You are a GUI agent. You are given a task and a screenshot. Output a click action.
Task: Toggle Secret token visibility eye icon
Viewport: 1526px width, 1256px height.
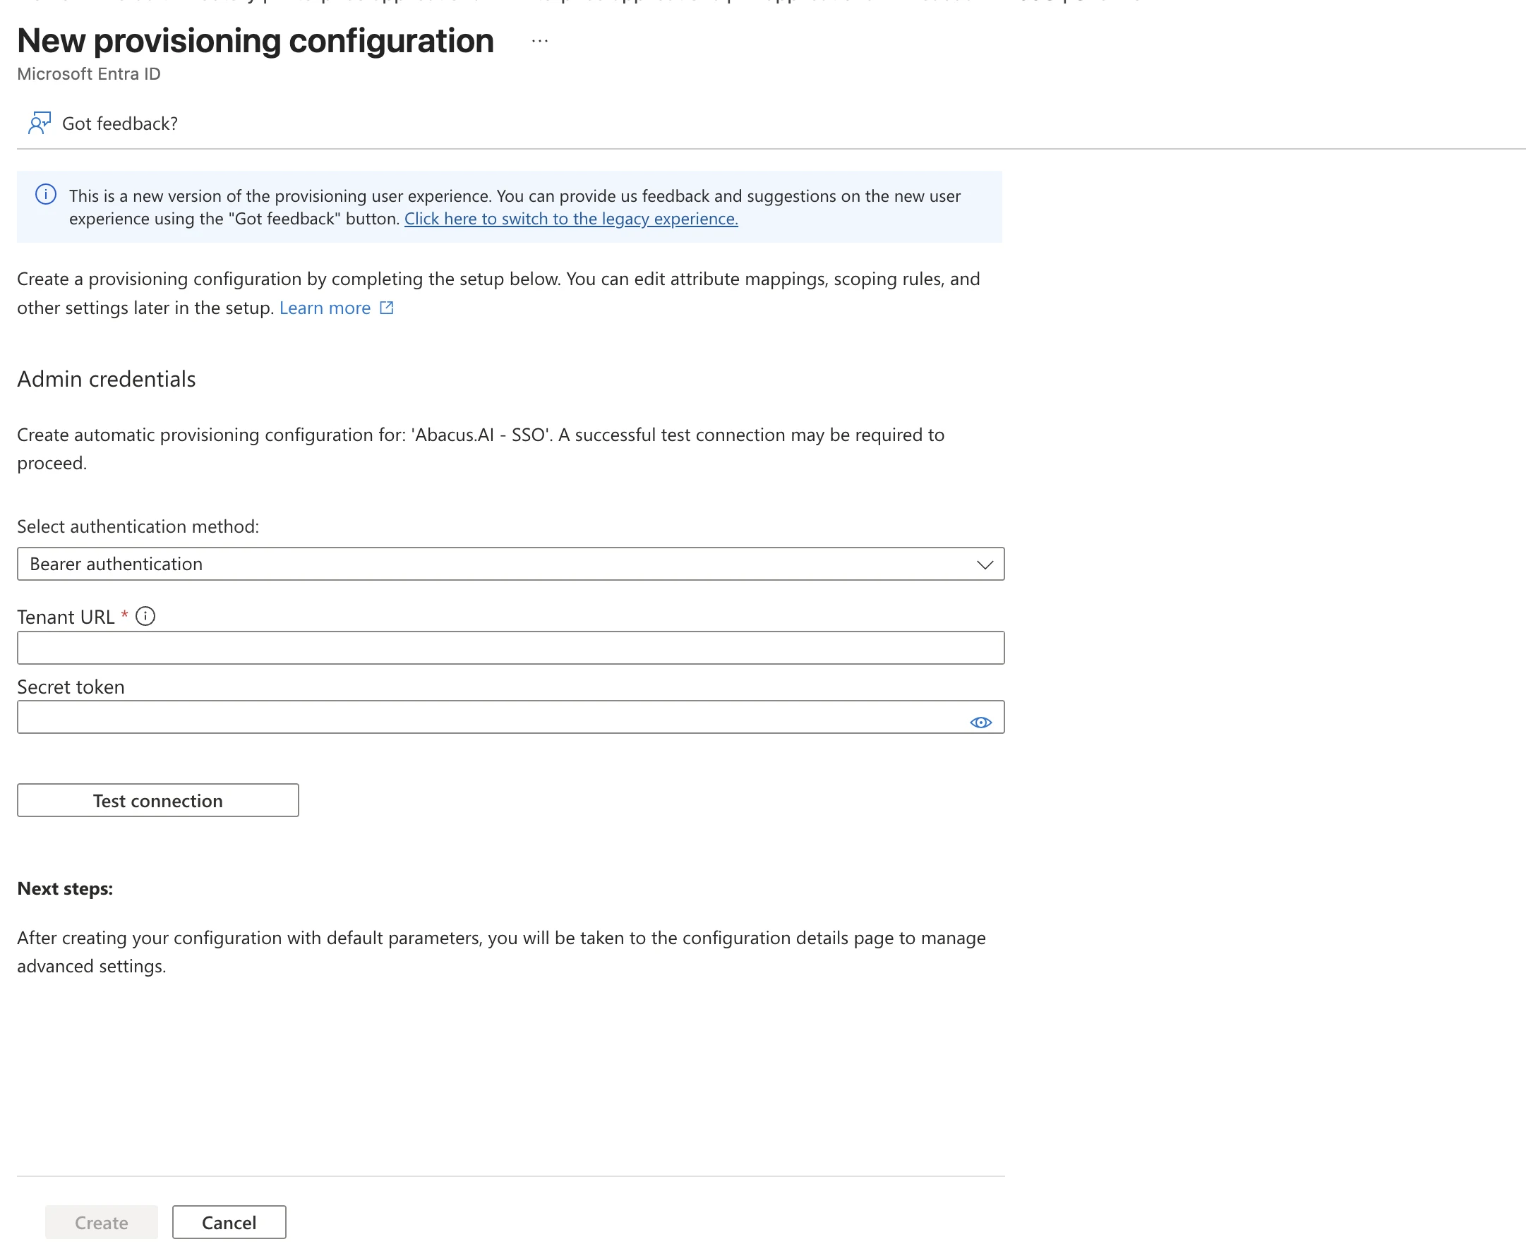[980, 722]
